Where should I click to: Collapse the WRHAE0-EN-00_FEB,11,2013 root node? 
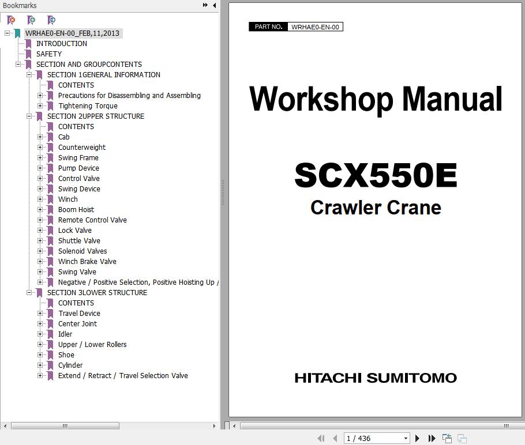point(7,33)
